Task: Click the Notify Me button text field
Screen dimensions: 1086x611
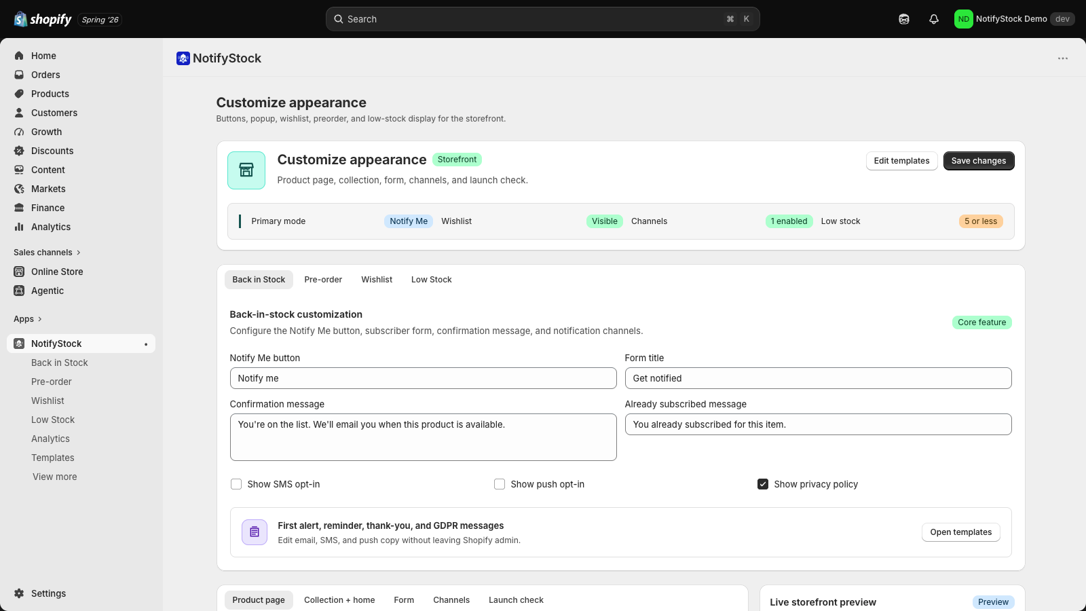Action: coord(423,378)
